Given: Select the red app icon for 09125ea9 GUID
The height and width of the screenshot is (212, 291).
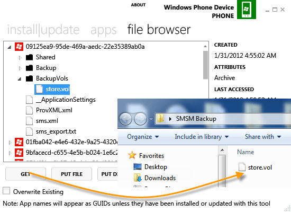Looking at the screenshot, I should tap(19, 47).
